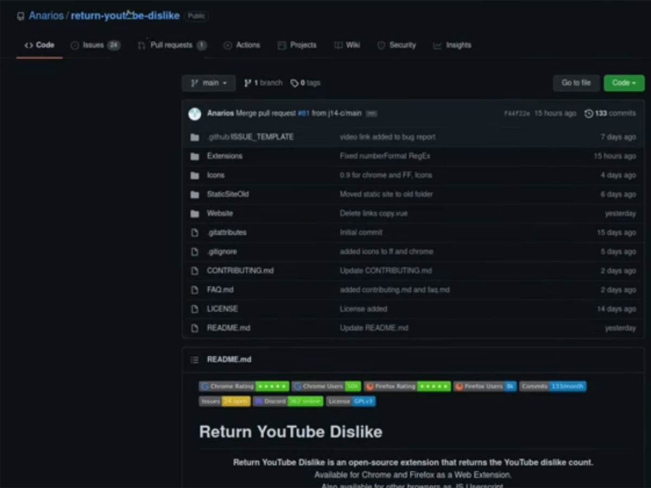The image size is (651, 488).
Task: Click the commit history clock icon
Action: click(x=589, y=113)
